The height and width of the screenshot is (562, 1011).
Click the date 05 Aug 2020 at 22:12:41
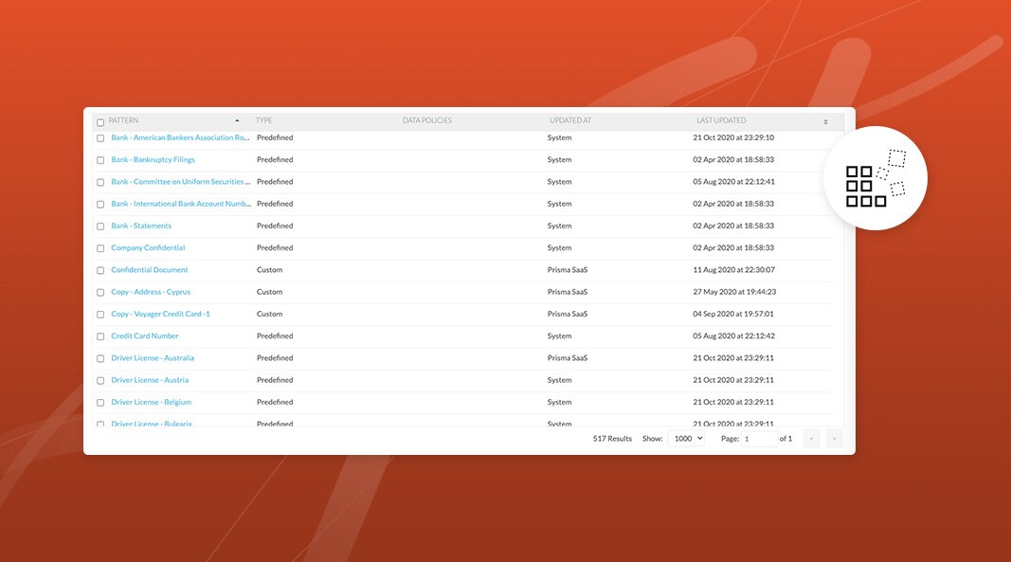(x=733, y=181)
